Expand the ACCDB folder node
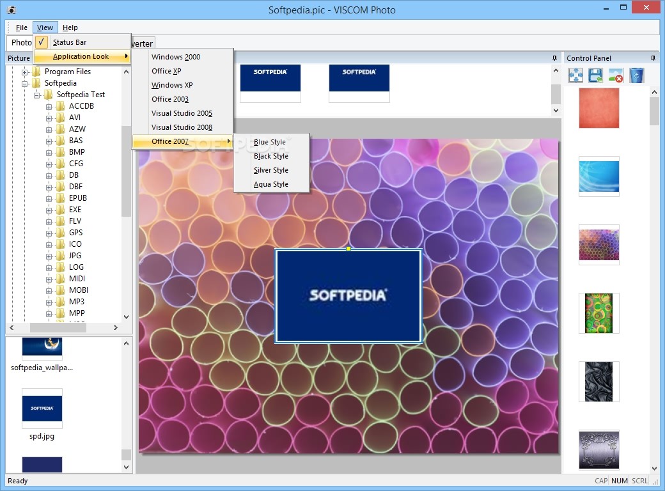The width and height of the screenshot is (665, 491). [x=49, y=106]
